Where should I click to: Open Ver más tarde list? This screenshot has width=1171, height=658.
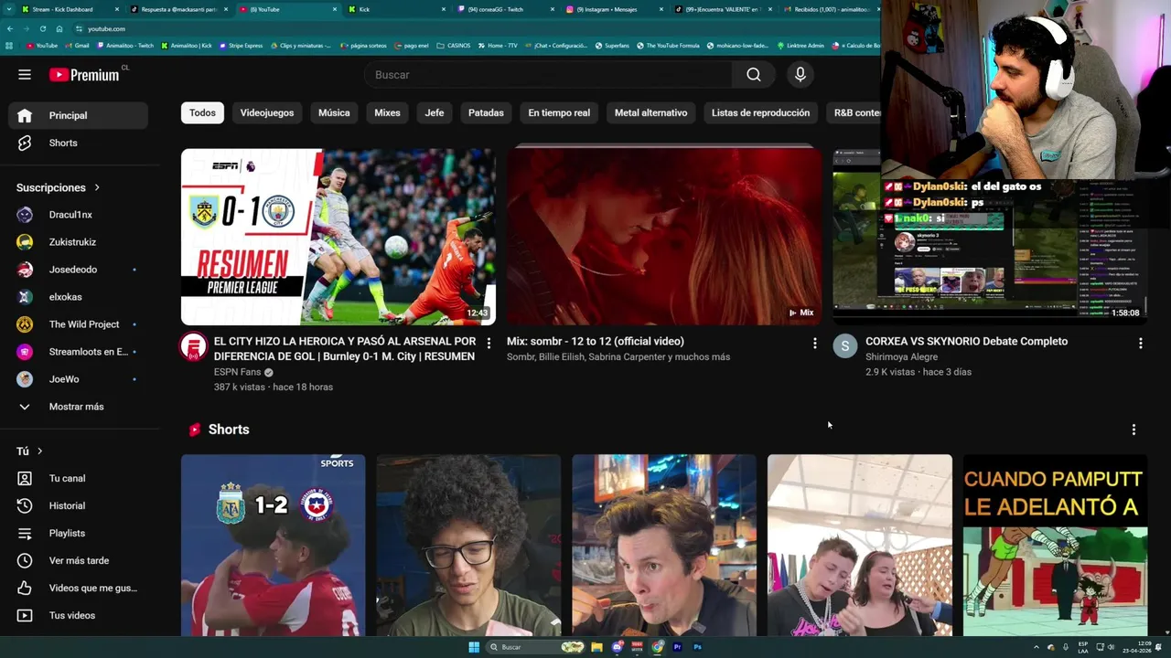78,560
